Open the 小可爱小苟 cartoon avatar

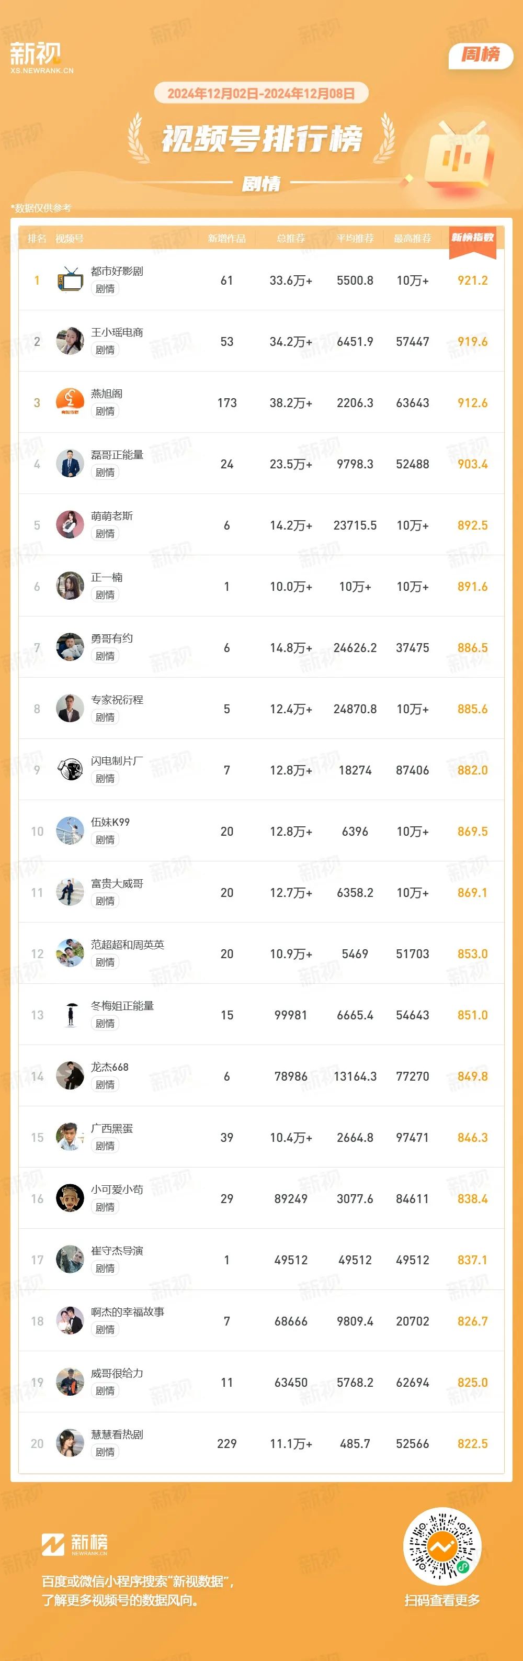tap(70, 1199)
